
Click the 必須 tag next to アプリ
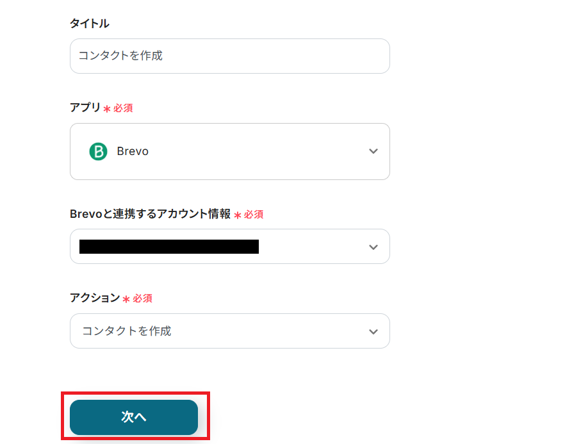tap(123, 108)
